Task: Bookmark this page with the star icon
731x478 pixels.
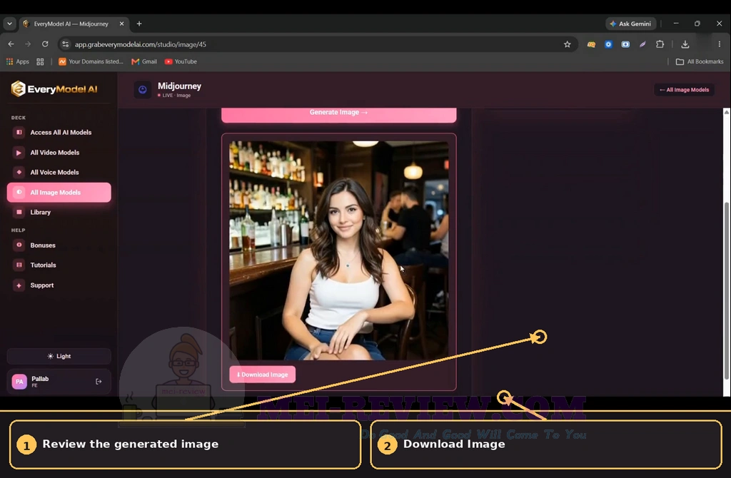Action: (567, 44)
